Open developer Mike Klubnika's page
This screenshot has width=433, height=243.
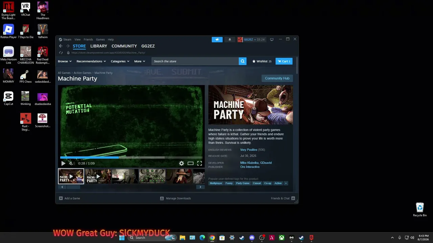click(250, 163)
